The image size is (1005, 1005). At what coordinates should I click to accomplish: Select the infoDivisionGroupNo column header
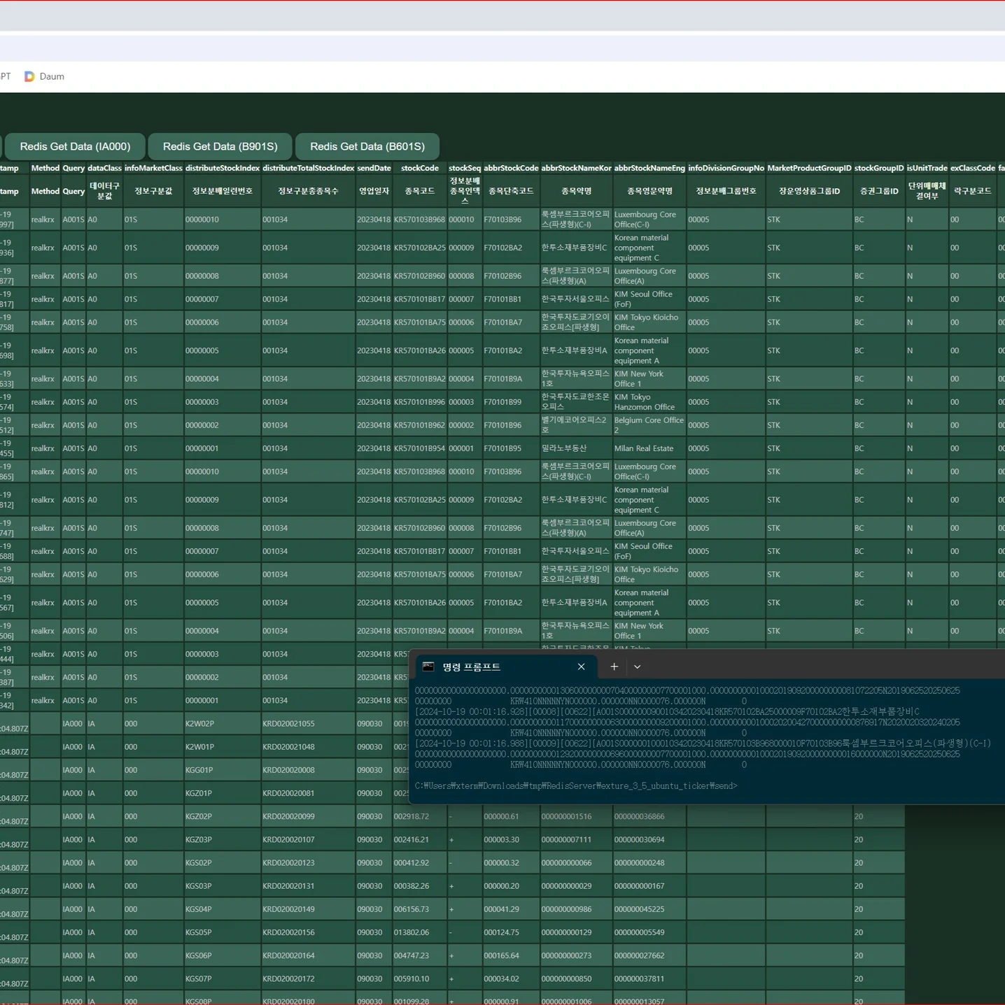coord(726,168)
